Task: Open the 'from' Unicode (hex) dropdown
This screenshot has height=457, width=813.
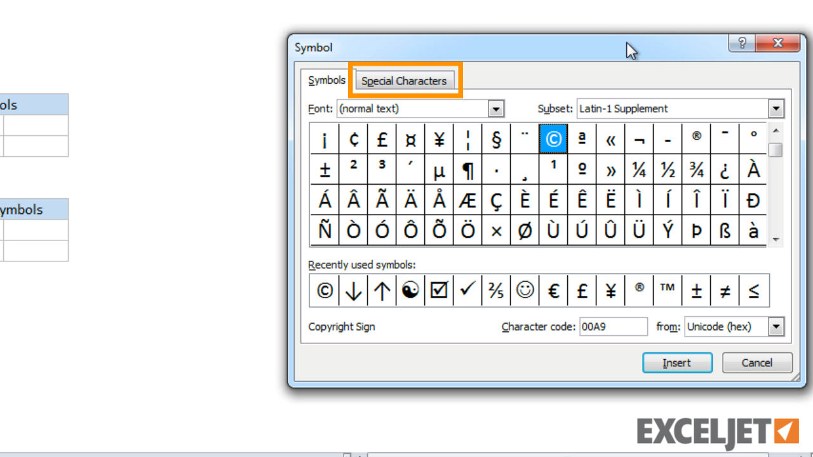Action: [x=776, y=327]
